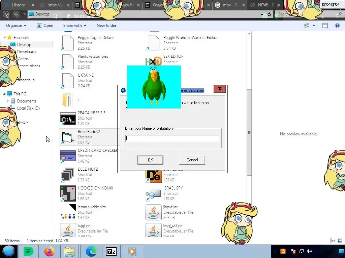Open the folder named j

tap(67, 99)
